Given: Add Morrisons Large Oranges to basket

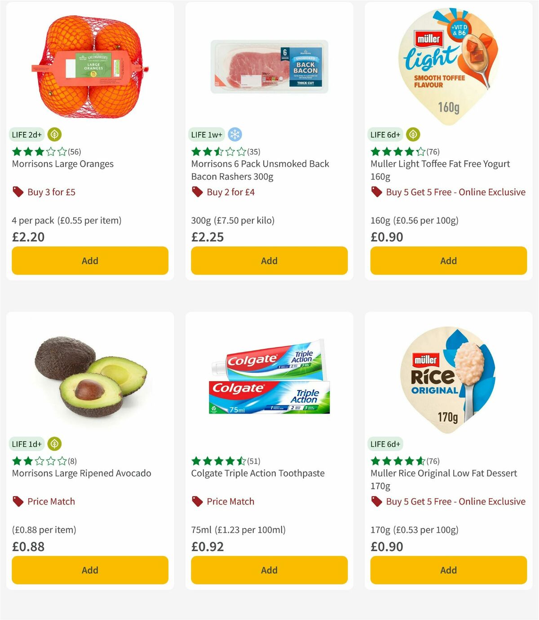Looking at the screenshot, I should coord(89,260).
